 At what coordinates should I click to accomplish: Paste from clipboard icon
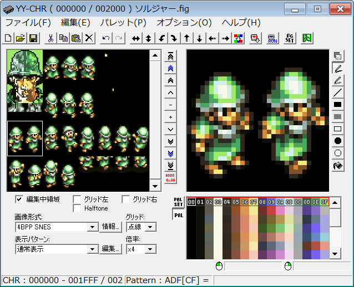coord(76,38)
